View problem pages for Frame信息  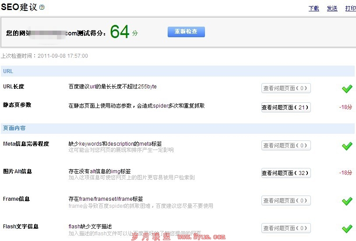click(x=286, y=201)
